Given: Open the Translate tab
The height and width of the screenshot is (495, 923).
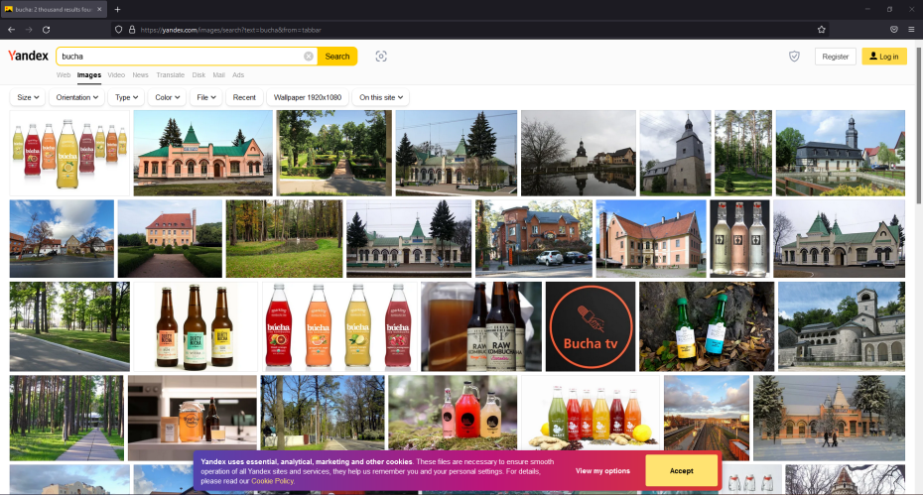Looking at the screenshot, I should 170,75.
